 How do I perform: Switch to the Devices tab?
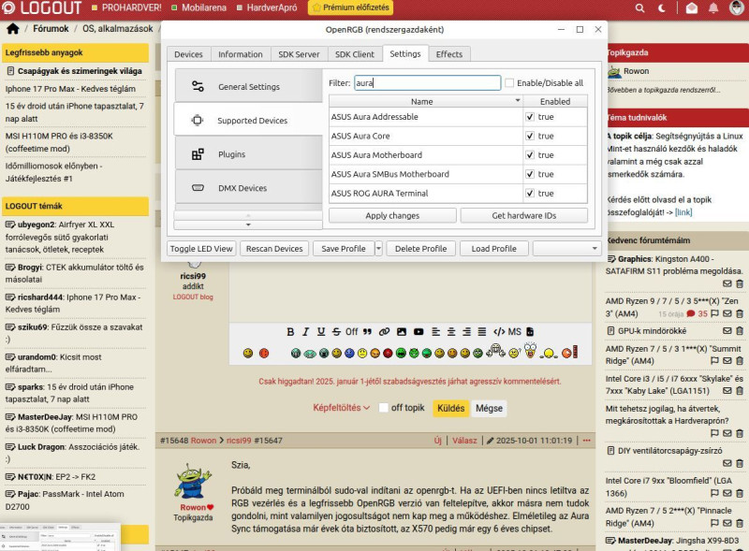[x=188, y=54]
